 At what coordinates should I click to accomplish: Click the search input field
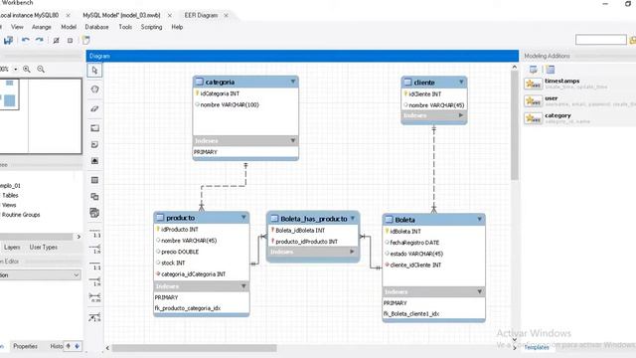[x=600, y=40]
